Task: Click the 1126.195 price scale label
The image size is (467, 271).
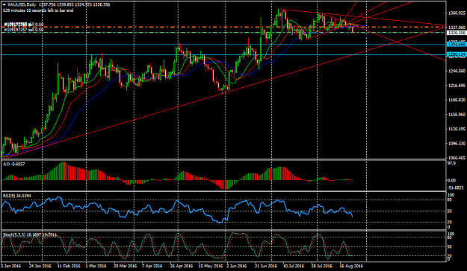Action: click(457, 129)
